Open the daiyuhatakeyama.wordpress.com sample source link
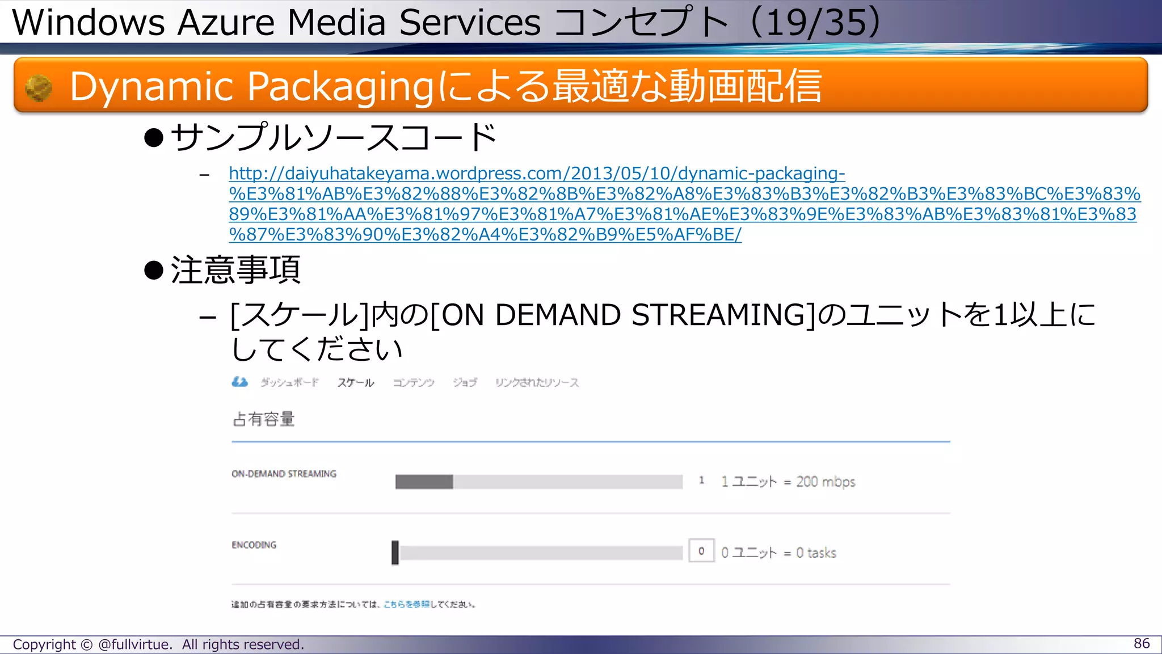 click(684, 204)
